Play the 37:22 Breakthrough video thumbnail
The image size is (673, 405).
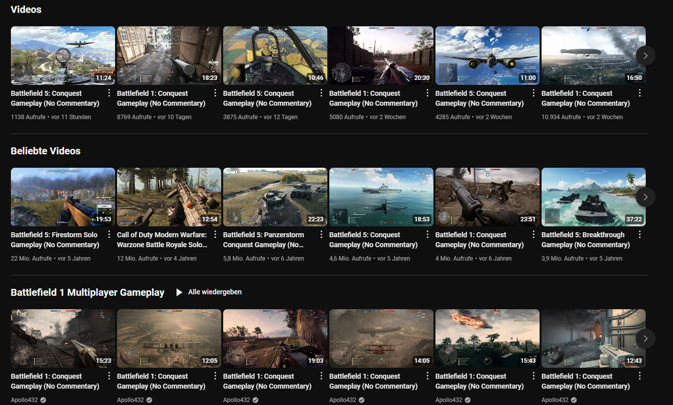pyautogui.click(x=593, y=197)
